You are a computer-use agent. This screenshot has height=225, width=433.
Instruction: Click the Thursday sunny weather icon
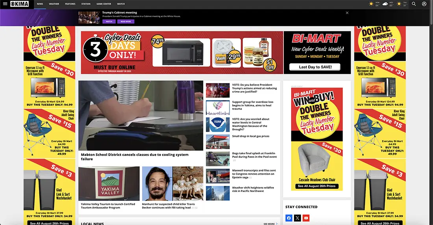click(x=399, y=4)
